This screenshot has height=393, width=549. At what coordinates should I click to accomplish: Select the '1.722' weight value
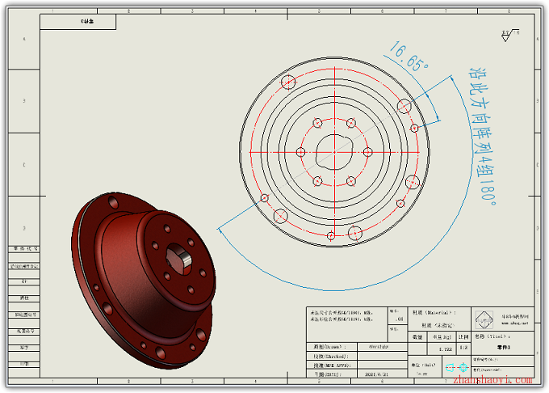coord(445,349)
